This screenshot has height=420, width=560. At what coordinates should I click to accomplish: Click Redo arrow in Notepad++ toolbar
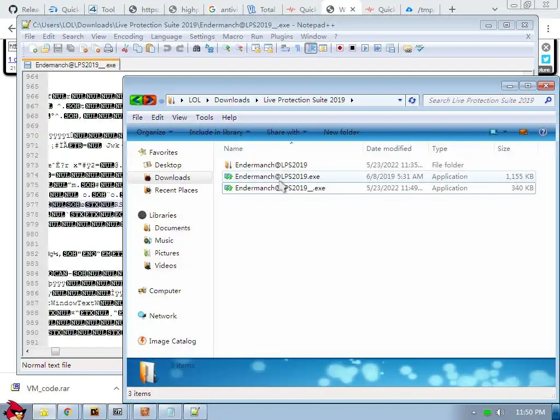180,49
